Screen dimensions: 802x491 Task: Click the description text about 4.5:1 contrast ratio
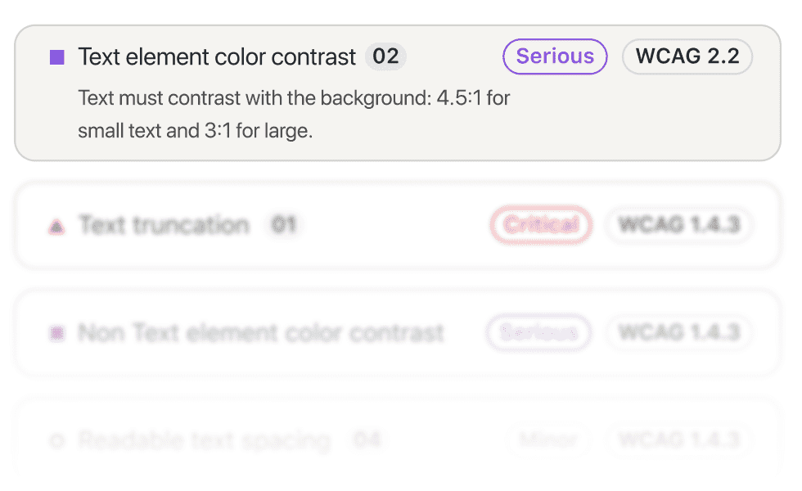coord(293,114)
